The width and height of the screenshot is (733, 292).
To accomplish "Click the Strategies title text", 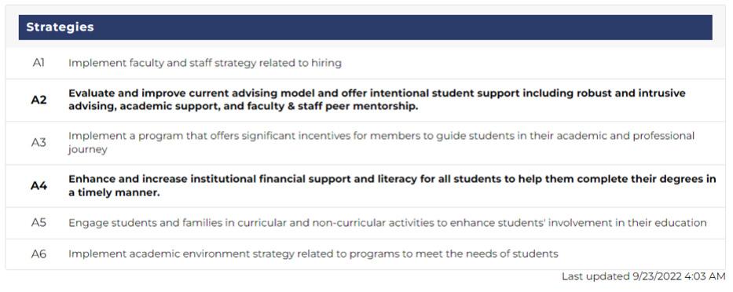I will click(60, 27).
